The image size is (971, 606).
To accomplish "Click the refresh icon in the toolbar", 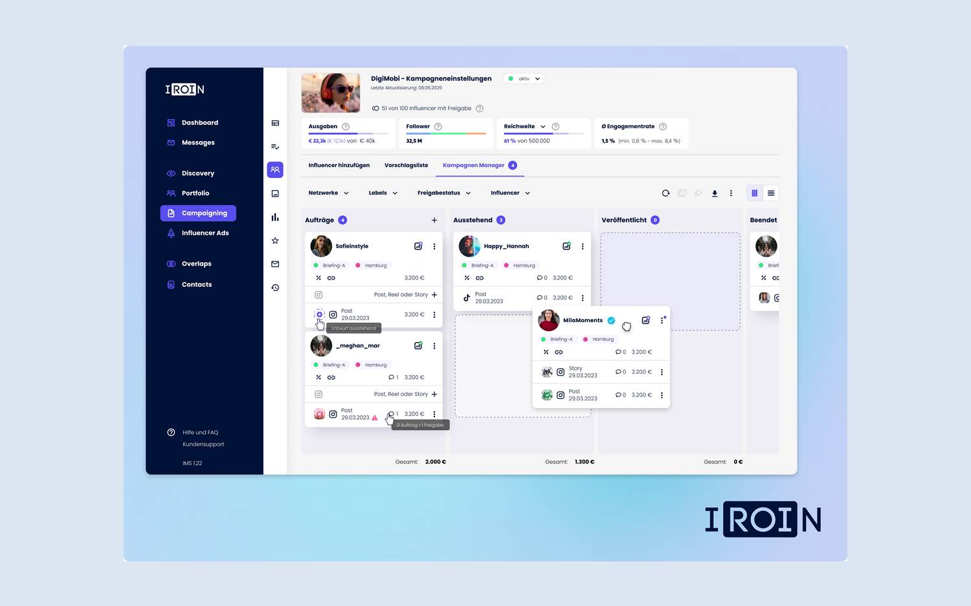I will 665,193.
